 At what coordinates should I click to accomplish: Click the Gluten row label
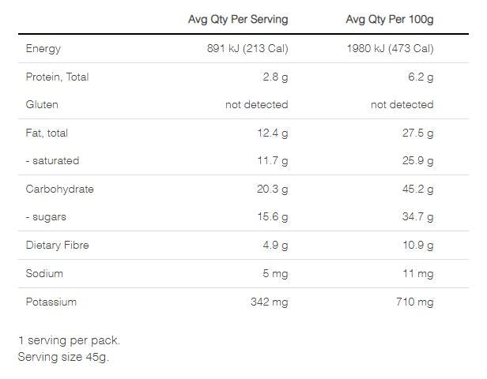[x=43, y=104]
